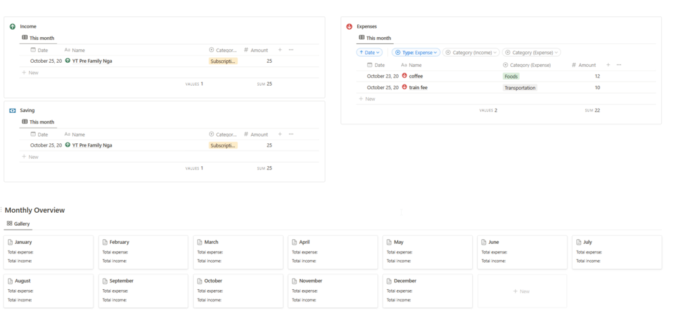Image resolution: width=680 pixels, height=325 pixels.
Task: Open the Type: Expense filter dropdown
Action: 416,52
